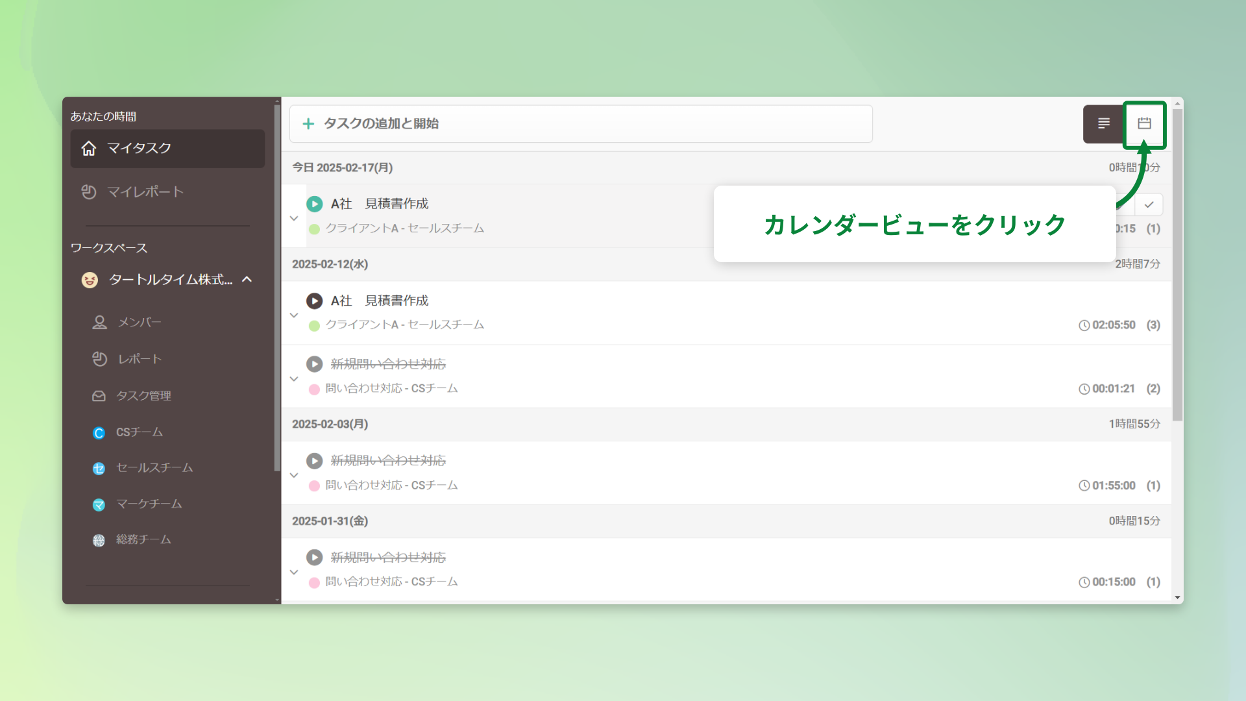Open the メンバー page via its person icon
The width and height of the screenshot is (1246, 701).
click(x=99, y=322)
